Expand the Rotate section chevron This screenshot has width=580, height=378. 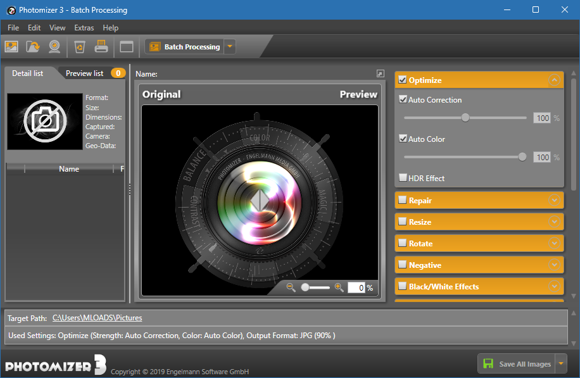(x=554, y=243)
